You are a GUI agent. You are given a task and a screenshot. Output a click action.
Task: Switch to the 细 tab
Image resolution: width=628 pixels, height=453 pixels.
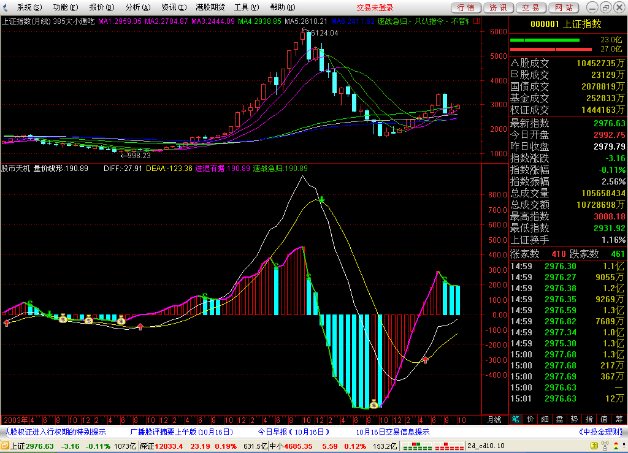(x=545, y=419)
